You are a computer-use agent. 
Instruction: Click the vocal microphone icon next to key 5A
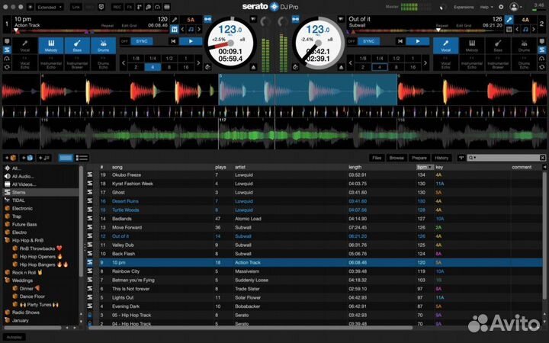tap(175, 20)
